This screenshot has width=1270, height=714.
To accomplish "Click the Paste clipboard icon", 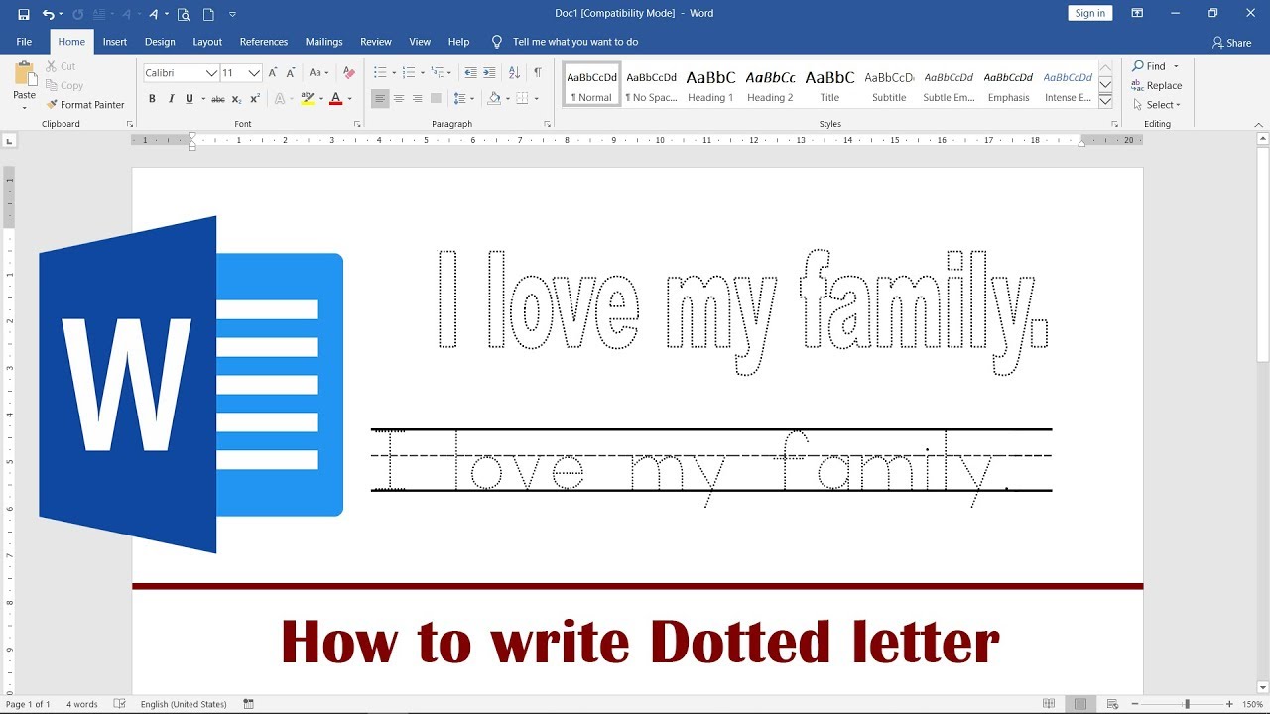I will (x=24, y=74).
